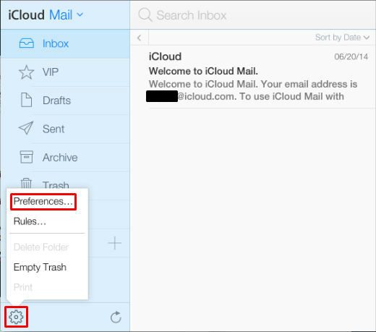Viewport: 376px width, 332px height.
Task: Select the Archive box icon
Action: pos(27,157)
